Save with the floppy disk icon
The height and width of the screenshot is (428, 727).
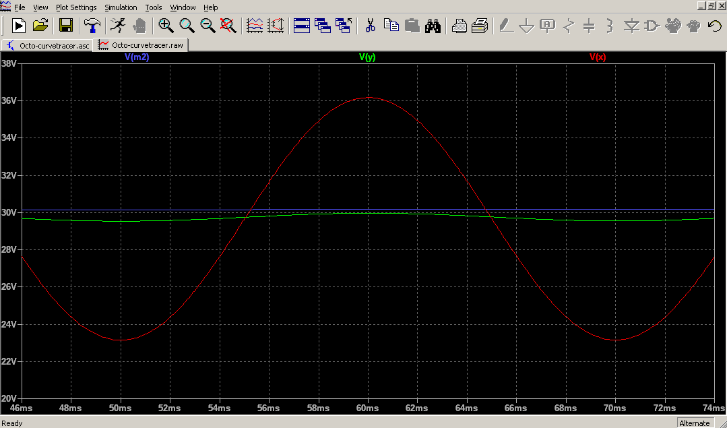point(66,26)
